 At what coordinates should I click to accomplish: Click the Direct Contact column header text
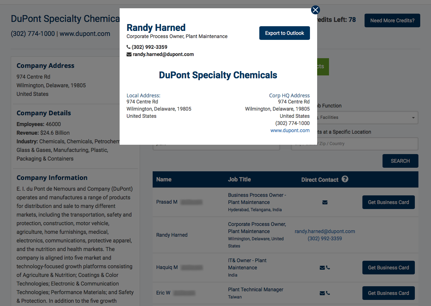[320, 180]
